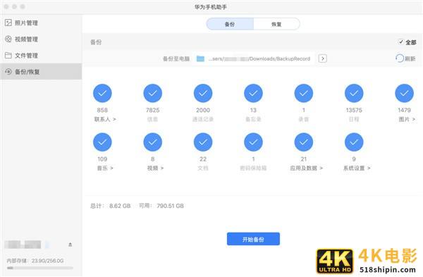Click the 华为手机助手 window title
This screenshot has height=277, width=423.
[x=211, y=7]
